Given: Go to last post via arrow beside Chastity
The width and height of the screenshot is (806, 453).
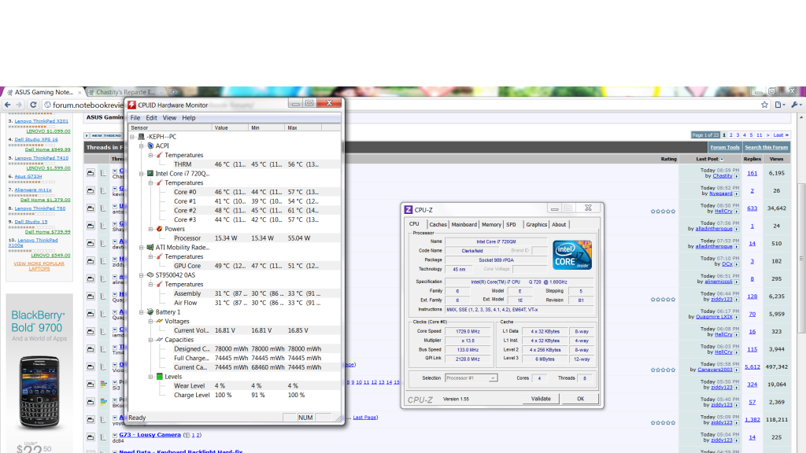Looking at the screenshot, I should 737,176.
